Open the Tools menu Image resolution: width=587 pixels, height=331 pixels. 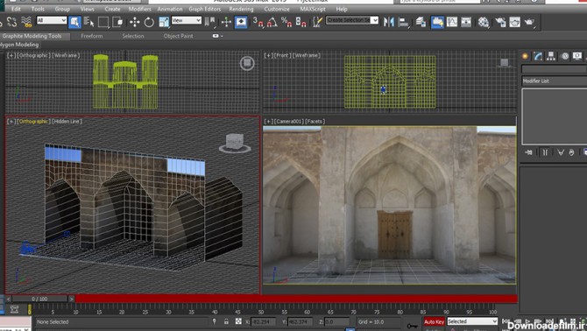pos(38,9)
